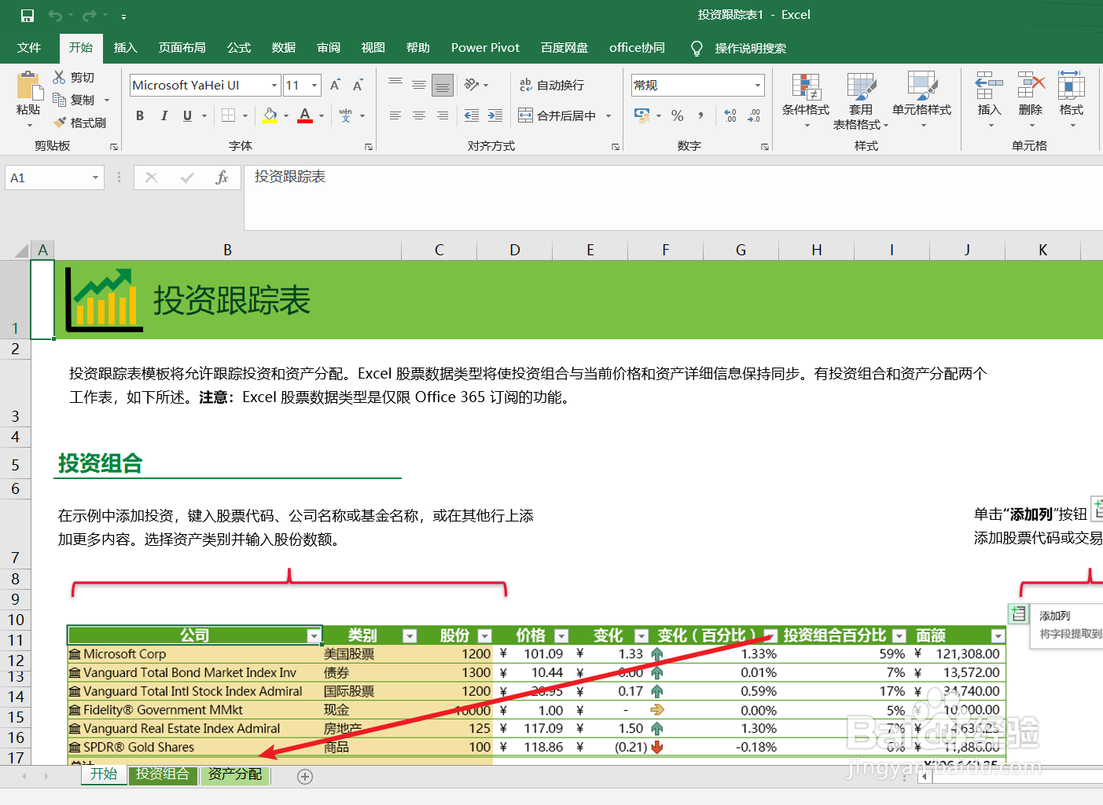The width and height of the screenshot is (1103, 805).
Task: Switch to the 资产分配 sheet tab
Action: point(235,774)
